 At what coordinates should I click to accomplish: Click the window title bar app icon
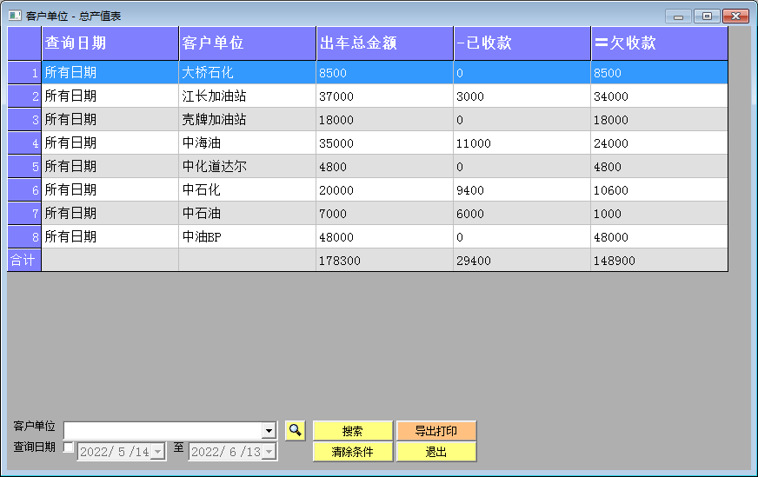15,16
